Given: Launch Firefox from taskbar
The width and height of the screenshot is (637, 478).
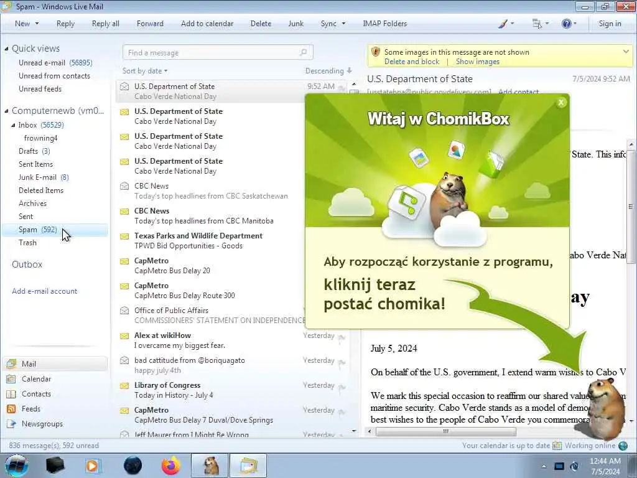Looking at the screenshot, I should (x=170, y=466).
